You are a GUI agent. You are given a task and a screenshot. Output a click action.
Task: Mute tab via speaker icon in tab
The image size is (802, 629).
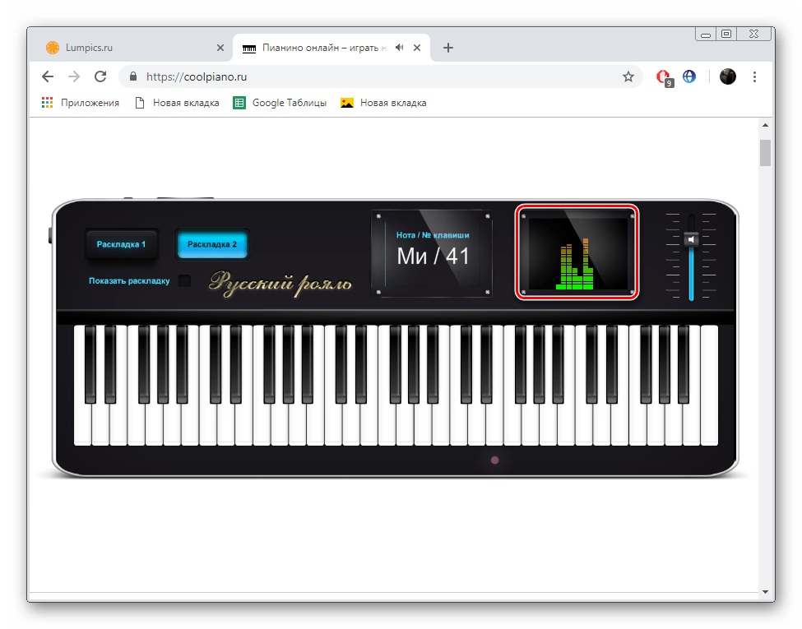point(400,48)
